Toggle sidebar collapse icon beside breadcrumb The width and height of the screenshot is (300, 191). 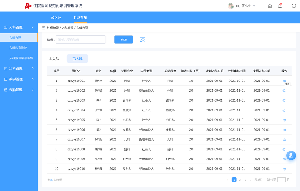44,28
